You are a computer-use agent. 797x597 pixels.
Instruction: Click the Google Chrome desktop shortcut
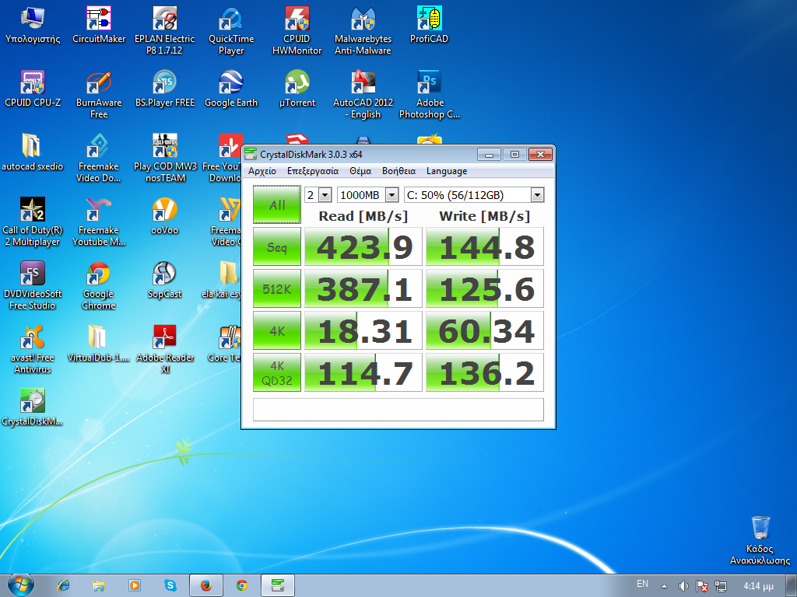point(99,285)
